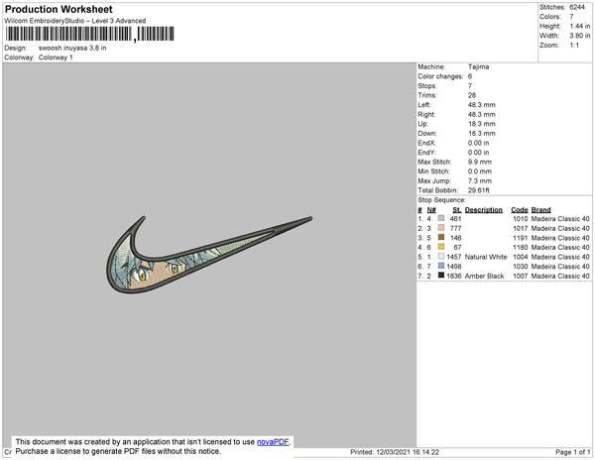Click the Height value 1.44 in
Image resolution: width=595 pixels, height=460 pixels.
(580, 26)
